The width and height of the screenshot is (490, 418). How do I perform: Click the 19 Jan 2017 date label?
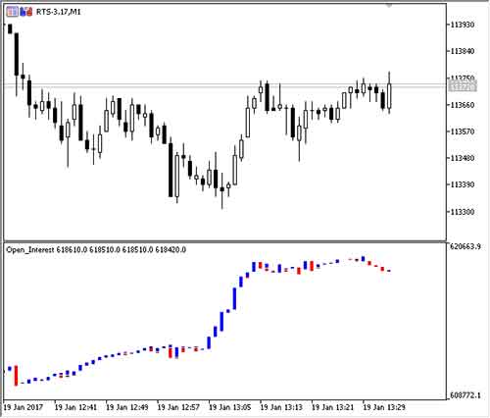pyautogui.click(x=24, y=407)
